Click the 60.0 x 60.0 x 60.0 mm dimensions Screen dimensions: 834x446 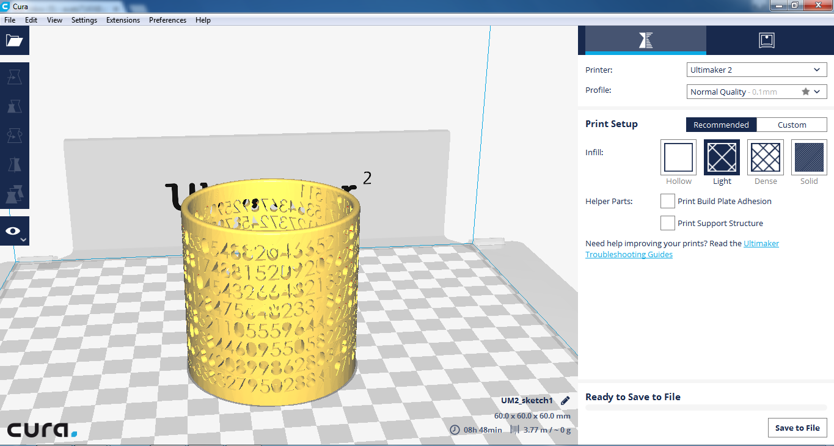click(532, 416)
